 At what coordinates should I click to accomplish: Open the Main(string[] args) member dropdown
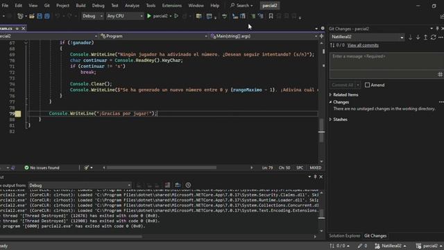pos(264,36)
